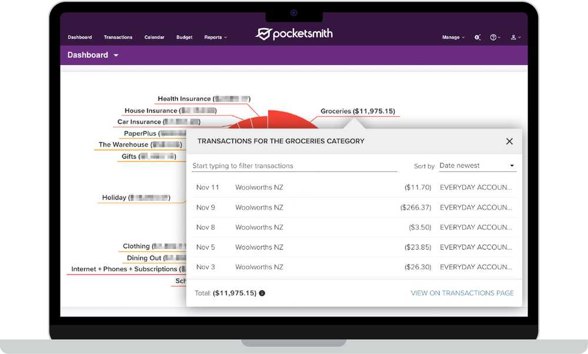Image resolution: width=588 pixels, height=354 pixels.
Task: Click the Holiday chart label
Action: (136, 198)
